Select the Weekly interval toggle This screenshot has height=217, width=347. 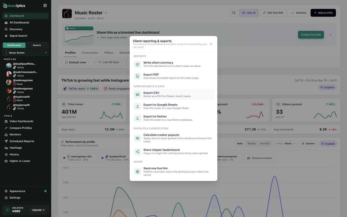(252, 143)
